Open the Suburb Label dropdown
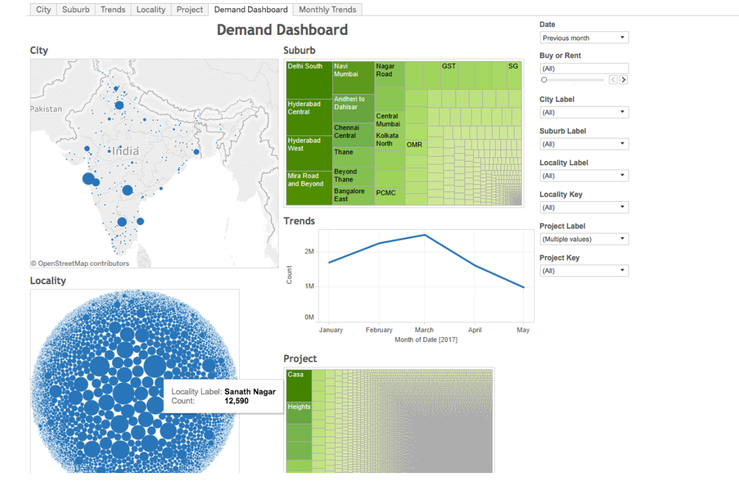 coord(584,144)
